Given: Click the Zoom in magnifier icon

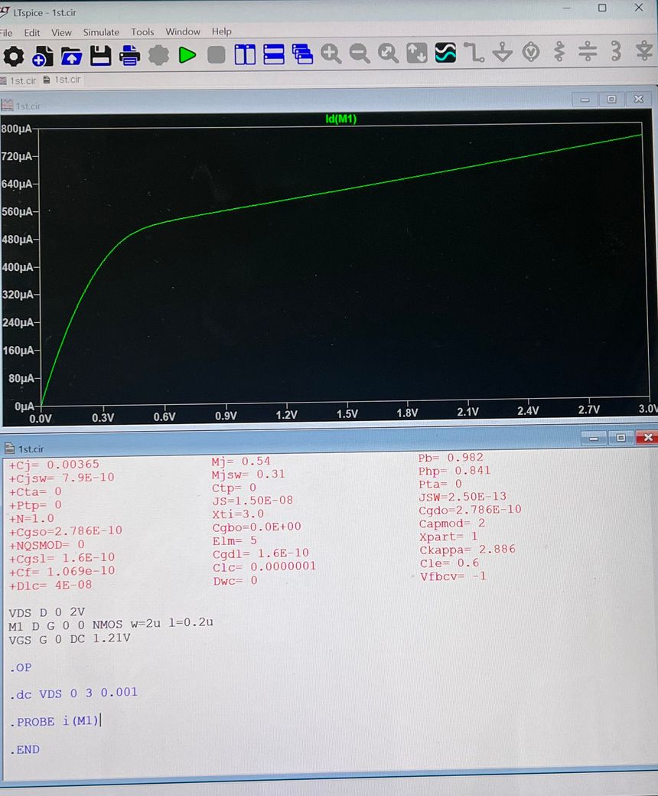Looking at the screenshot, I should click(x=331, y=54).
